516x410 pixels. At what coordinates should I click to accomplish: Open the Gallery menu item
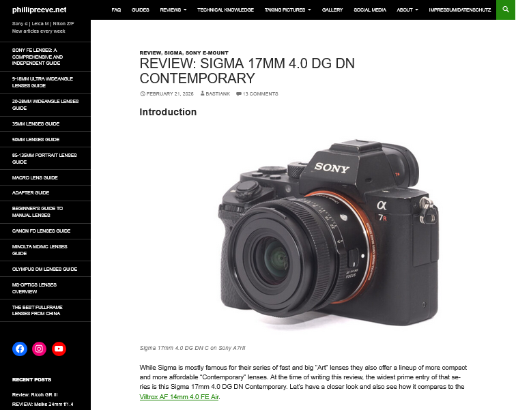coord(332,10)
